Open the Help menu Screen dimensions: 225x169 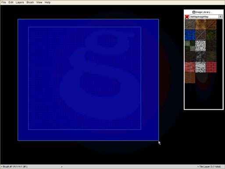pyautogui.click(x=47, y=2)
